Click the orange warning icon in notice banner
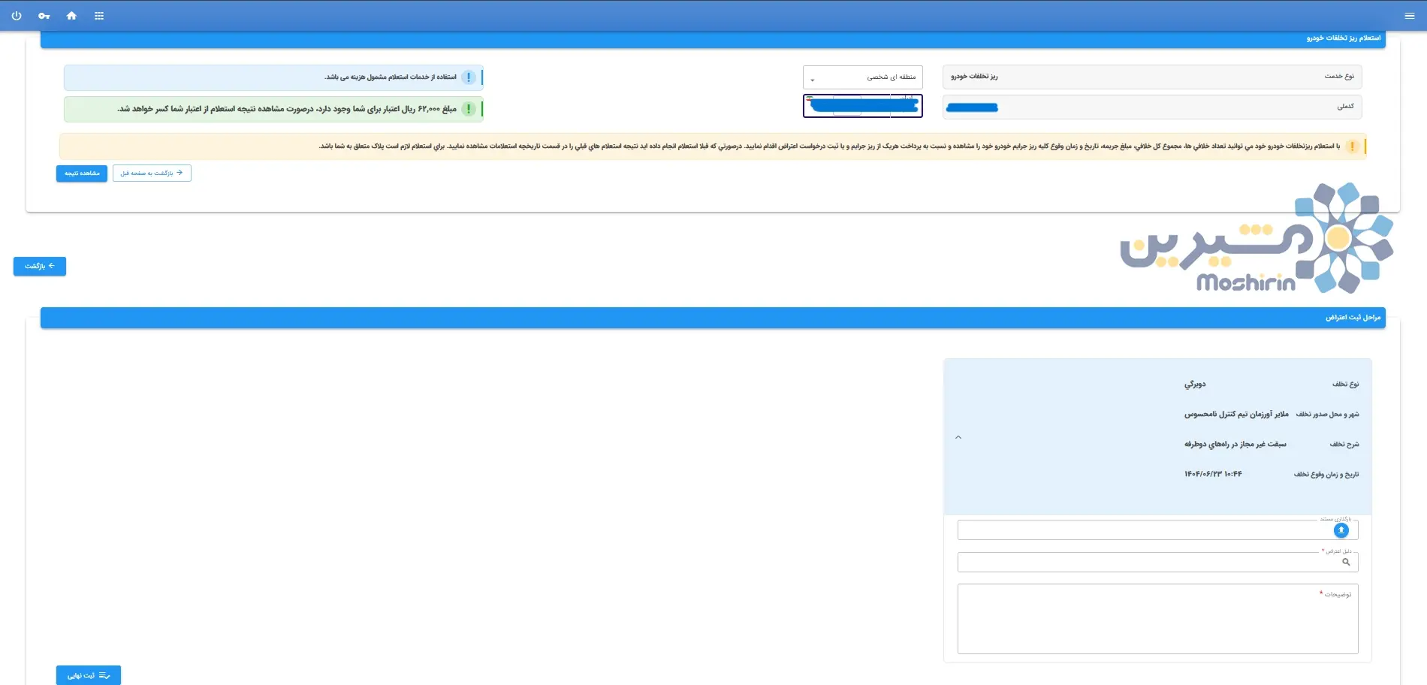Viewport: 1427px width, 685px height. pyautogui.click(x=1352, y=146)
